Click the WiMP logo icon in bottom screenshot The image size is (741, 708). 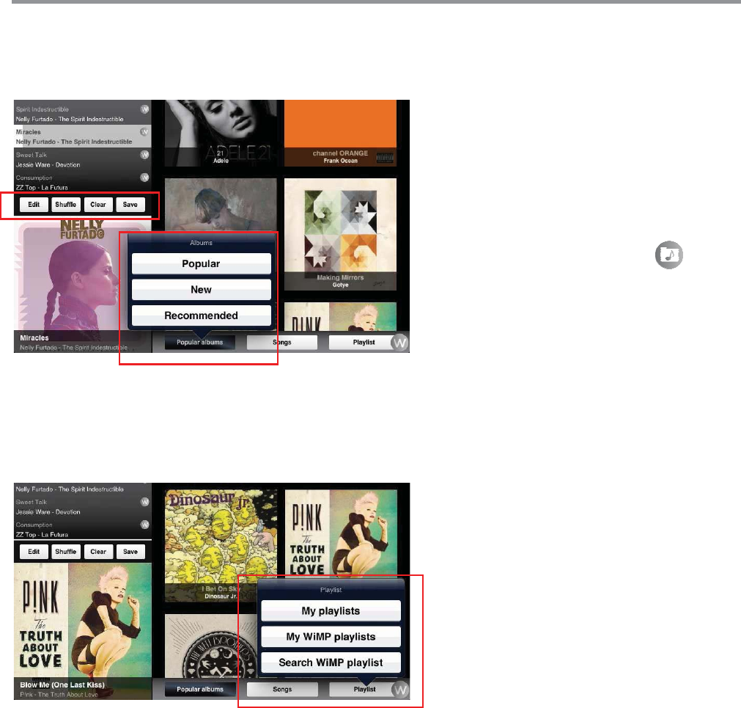coord(400,690)
